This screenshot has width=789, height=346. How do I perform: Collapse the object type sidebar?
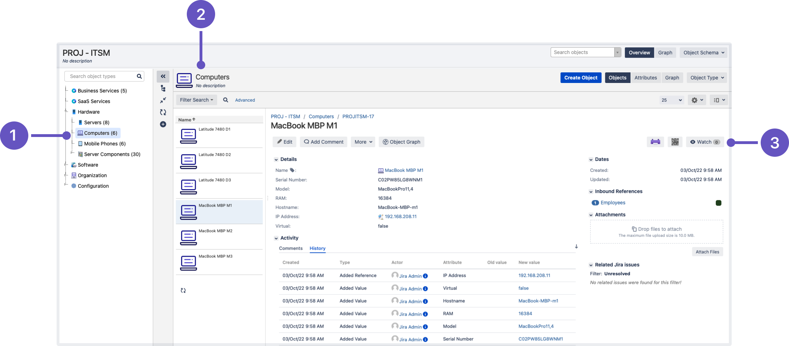(x=163, y=76)
